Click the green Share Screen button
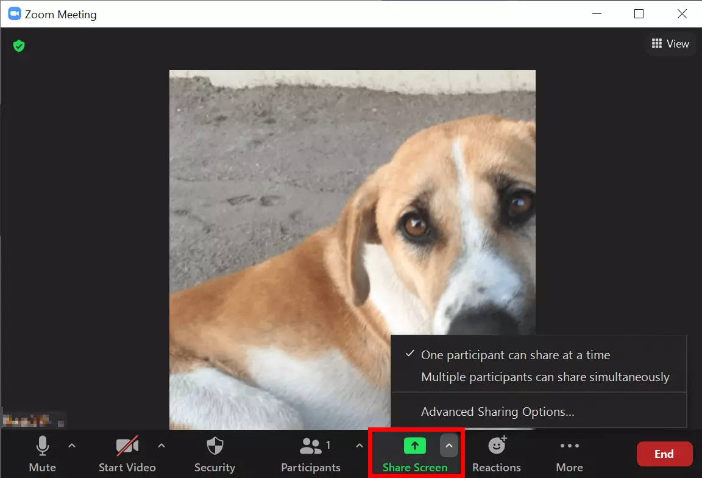Screen dimensions: 702x478 [415, 454]
